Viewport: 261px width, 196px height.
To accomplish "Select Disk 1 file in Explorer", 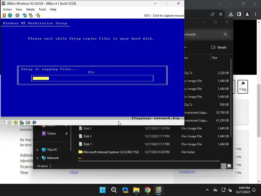I will 88,144.
